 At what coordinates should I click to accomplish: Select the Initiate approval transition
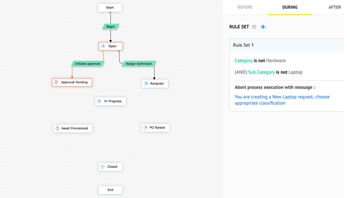[87, 64]
